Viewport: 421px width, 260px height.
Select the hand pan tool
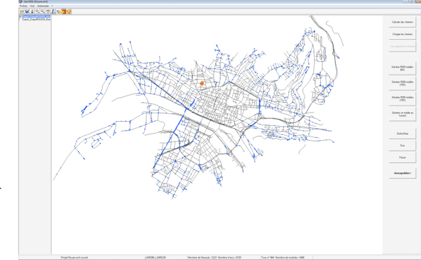pos(48,11)
